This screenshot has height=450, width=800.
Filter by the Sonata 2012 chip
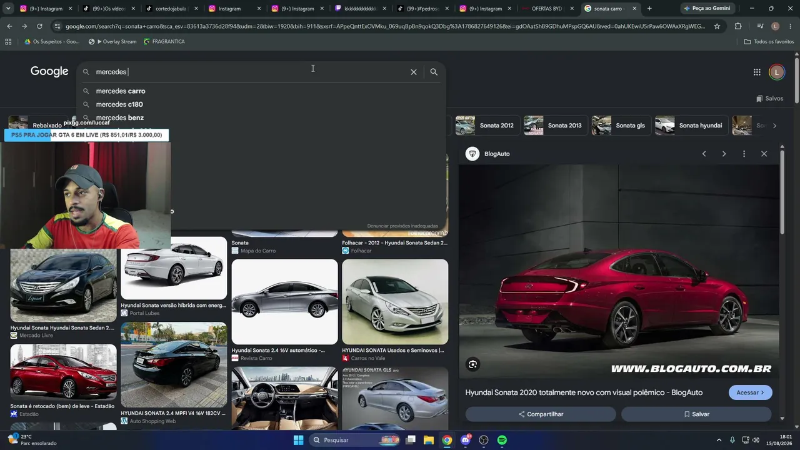coord(486,126)
